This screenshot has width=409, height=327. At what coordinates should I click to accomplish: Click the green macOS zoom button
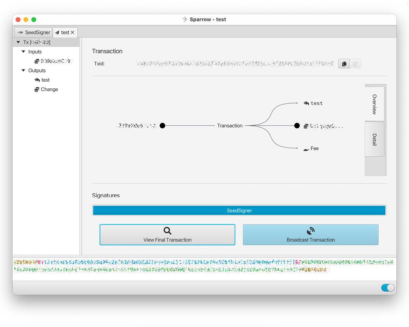pos(34,20)
